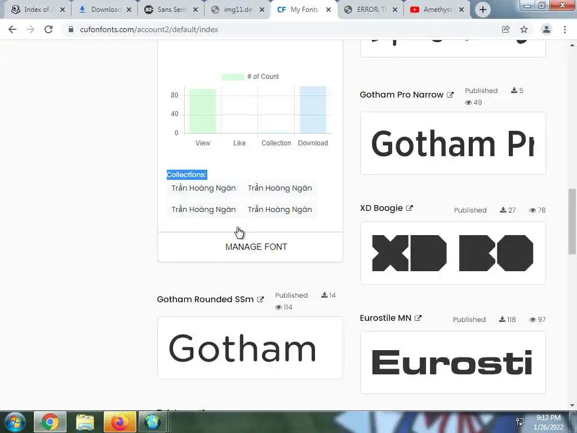Click the Gotham Pro preview image
This screenshot has width=577, height=433.
453,143
